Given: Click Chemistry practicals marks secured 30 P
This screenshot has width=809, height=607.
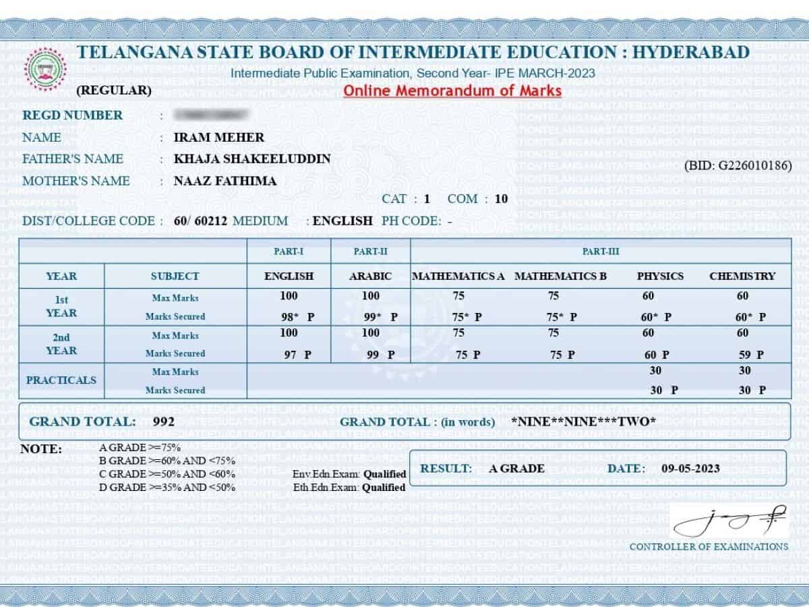Looking at the screenshot, I should pos(752,390).
